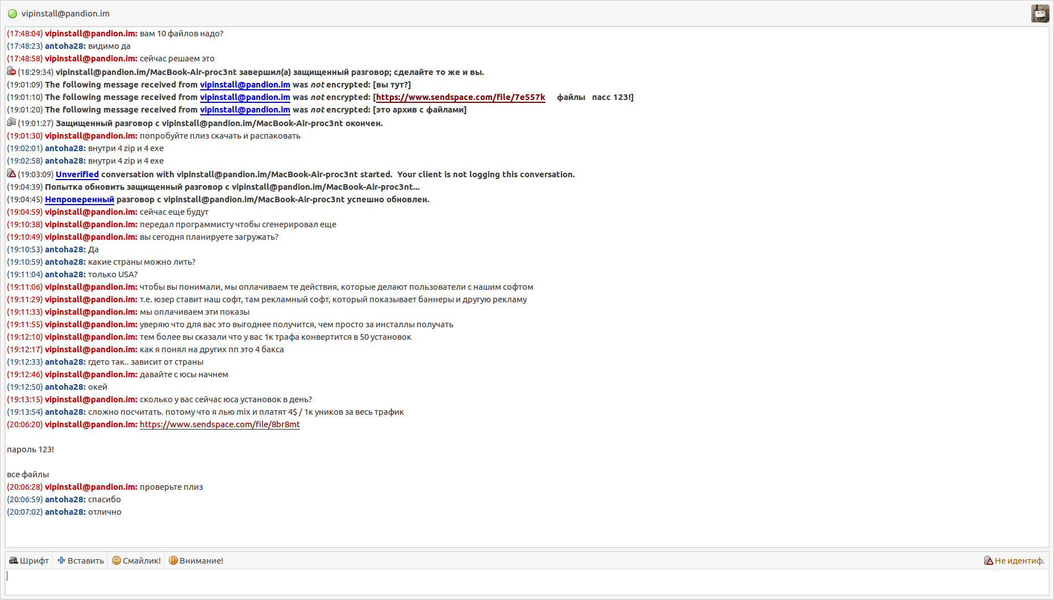This screenshot has width=1054, height=600.
Task: Click message "гдето так.. зависит от страны"
Action: 145,362
